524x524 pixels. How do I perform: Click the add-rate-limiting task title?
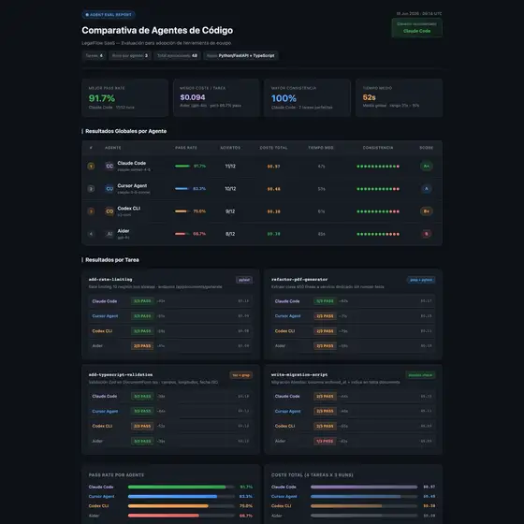click(x=110, y=280)
